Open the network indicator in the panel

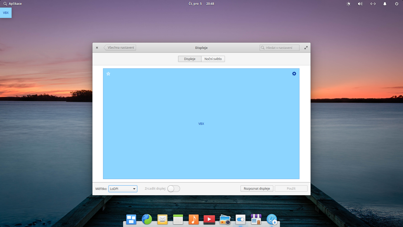(x=373, y=4)
